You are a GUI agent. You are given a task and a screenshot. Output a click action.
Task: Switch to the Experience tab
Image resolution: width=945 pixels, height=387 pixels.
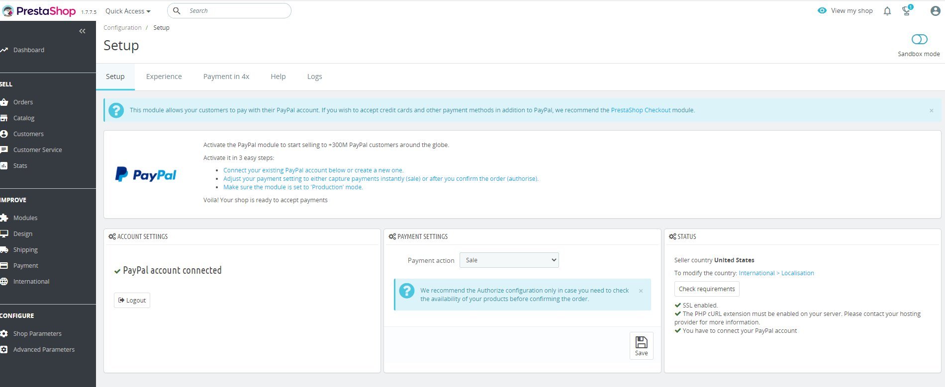click(x=164, y=77)
